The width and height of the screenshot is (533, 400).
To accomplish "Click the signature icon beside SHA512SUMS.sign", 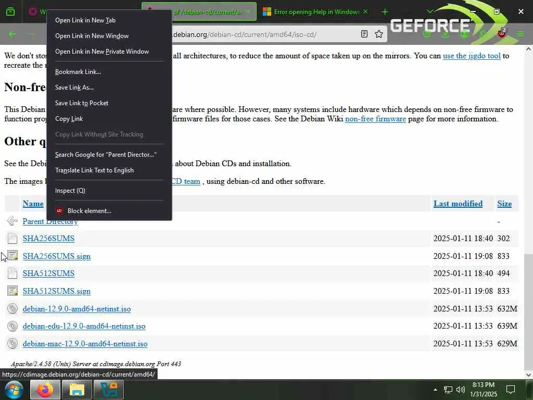I will coord(12,291).
